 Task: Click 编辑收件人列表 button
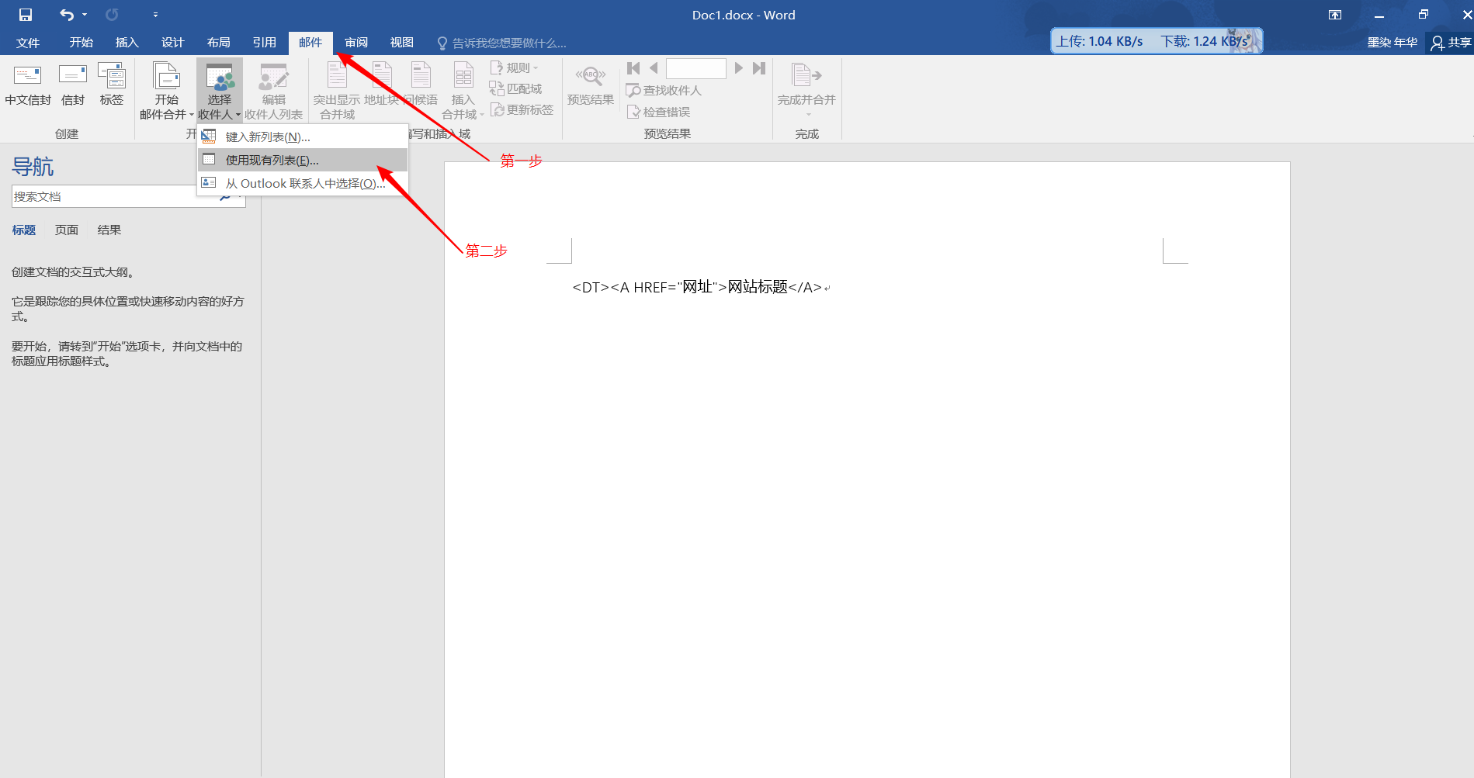pos(274,91)
